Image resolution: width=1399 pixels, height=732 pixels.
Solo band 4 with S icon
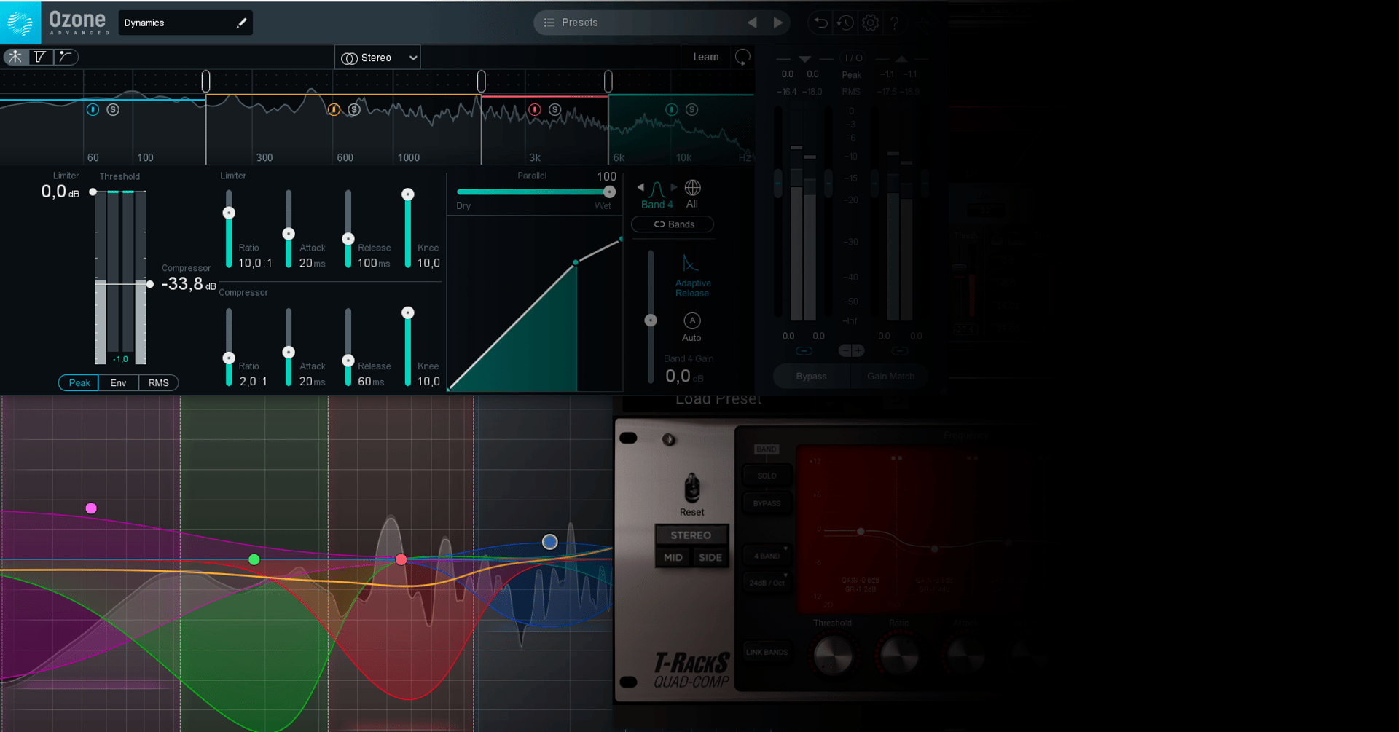tap(692, 109)
